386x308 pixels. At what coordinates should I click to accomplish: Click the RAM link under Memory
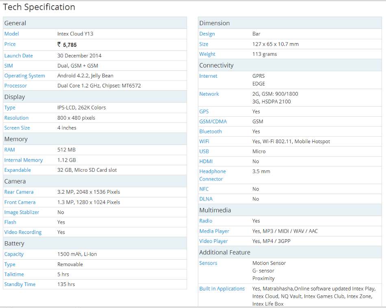[x=10, y=150]
